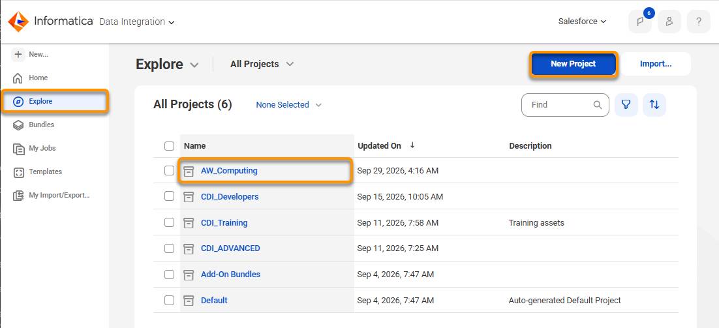Open the None Selected actions dropdown
The height and width of the screenshot is (328, 719).
[x=288, y=105]
